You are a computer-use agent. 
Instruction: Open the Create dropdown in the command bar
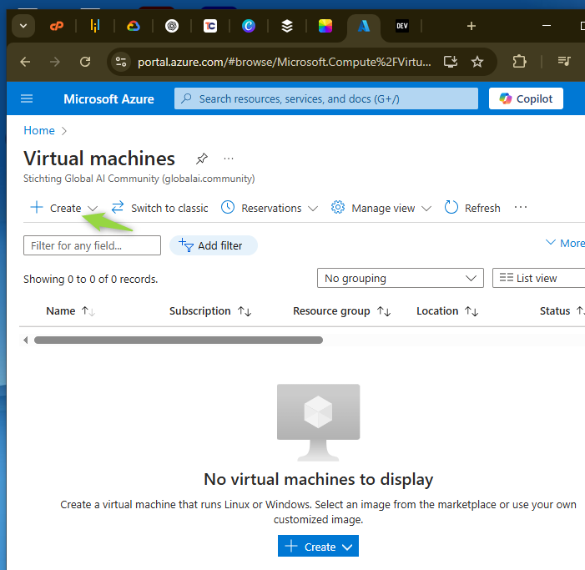(x=63, y=208)
